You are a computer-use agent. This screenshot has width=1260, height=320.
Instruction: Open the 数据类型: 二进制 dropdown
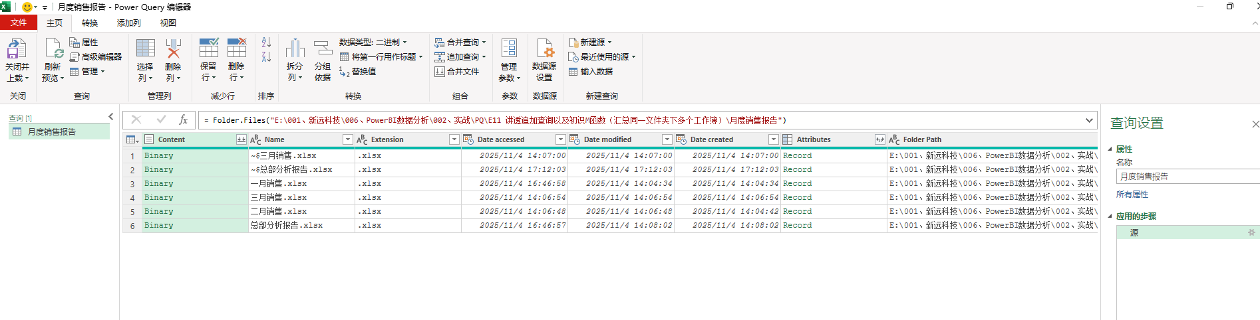point(373,42)
